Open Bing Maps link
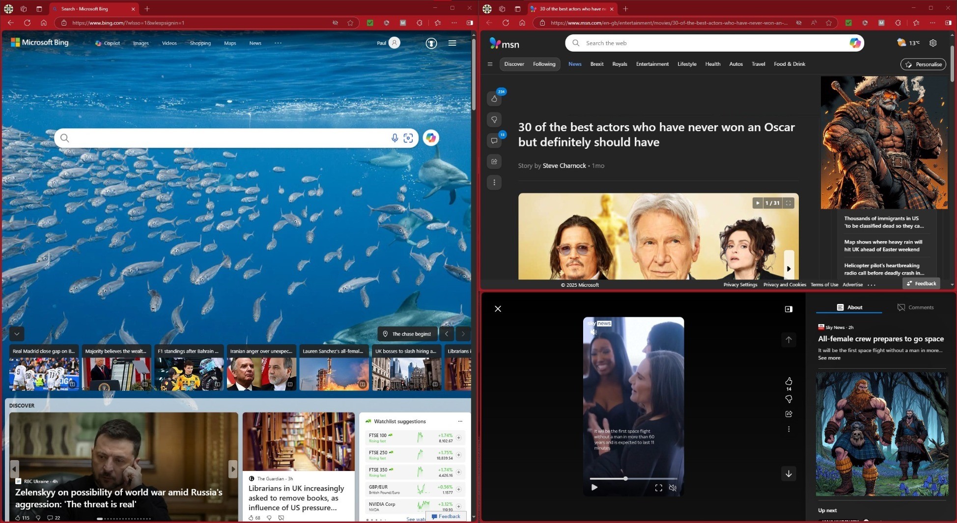The image size is (957, 523). (x=230, y=43)
